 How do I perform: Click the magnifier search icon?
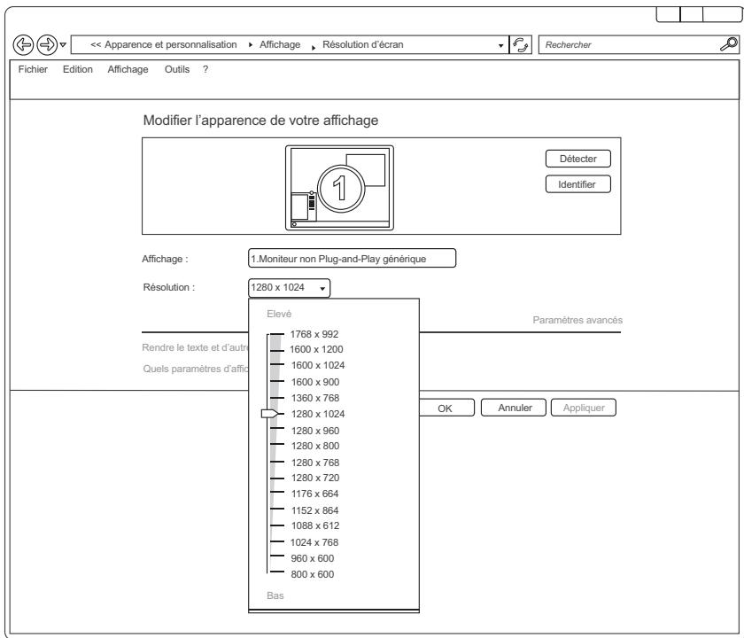click(728, 44)
